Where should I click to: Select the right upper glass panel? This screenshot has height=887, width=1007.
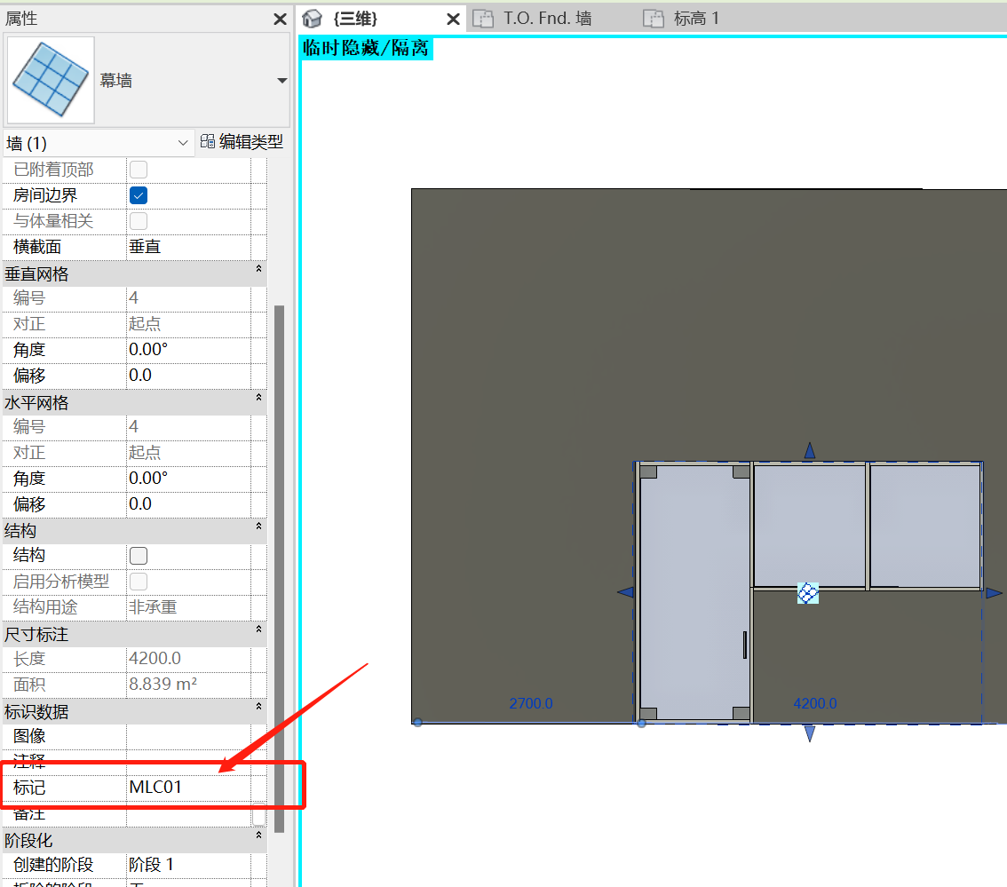click(x=924, y=526)
